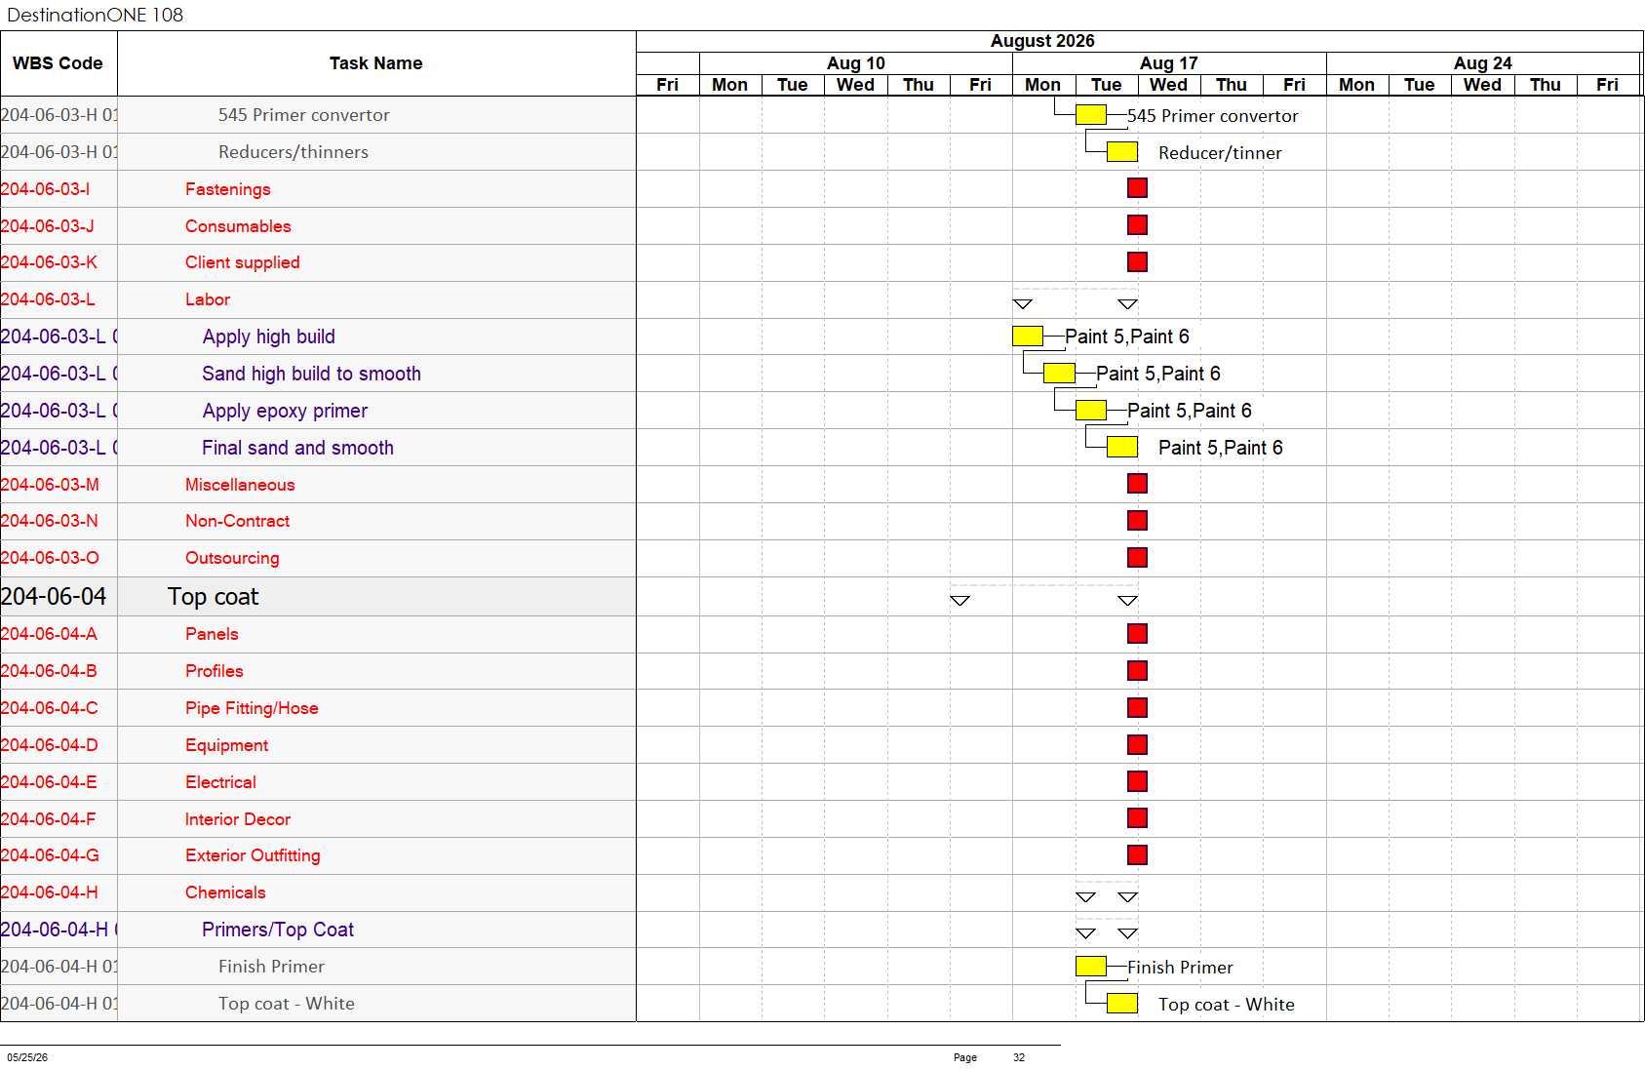The height and width of the screenshot is (1070, 1645).
Task: Select the Labor summary bar in the chart
Action: 1075,298
